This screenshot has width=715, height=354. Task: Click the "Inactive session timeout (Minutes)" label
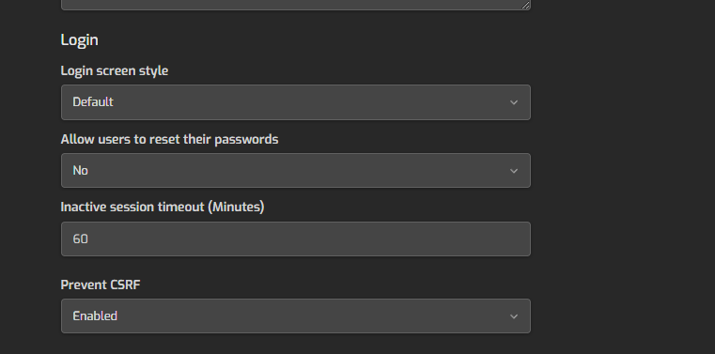pyautogui.click(x=163, y=207)
